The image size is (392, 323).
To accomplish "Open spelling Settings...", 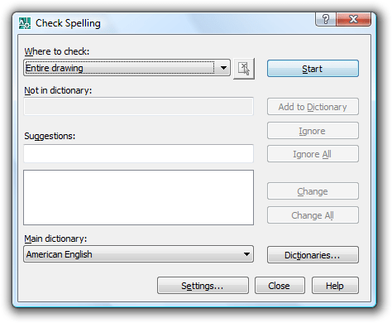I will click(203, 286).
